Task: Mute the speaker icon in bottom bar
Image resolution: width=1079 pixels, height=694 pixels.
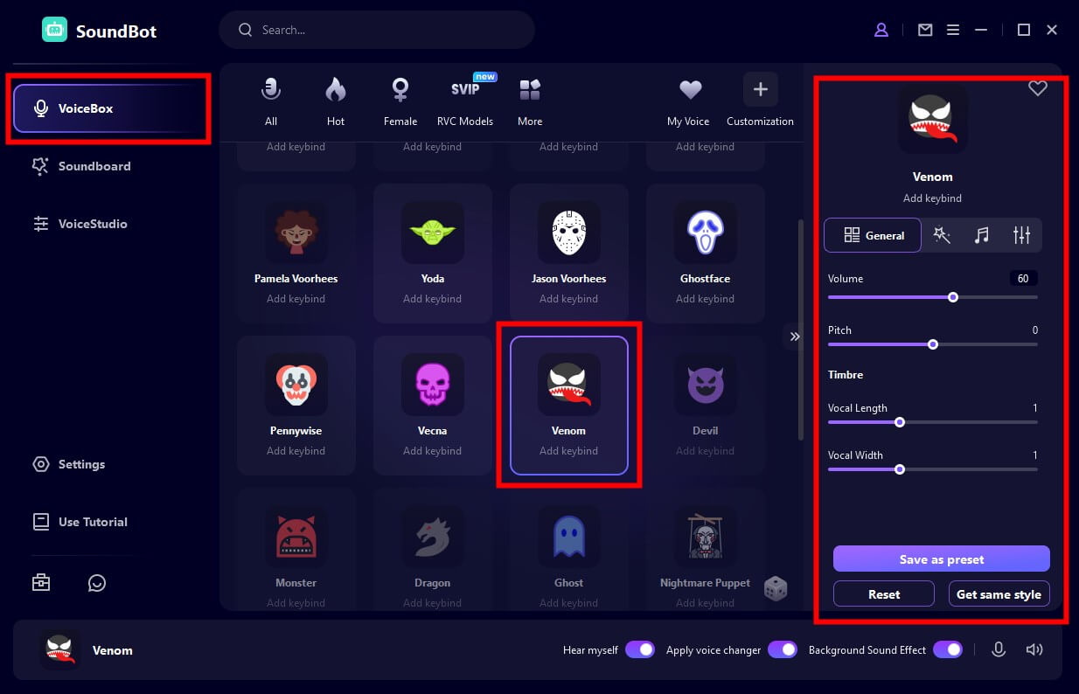Action: point(1034,649)
